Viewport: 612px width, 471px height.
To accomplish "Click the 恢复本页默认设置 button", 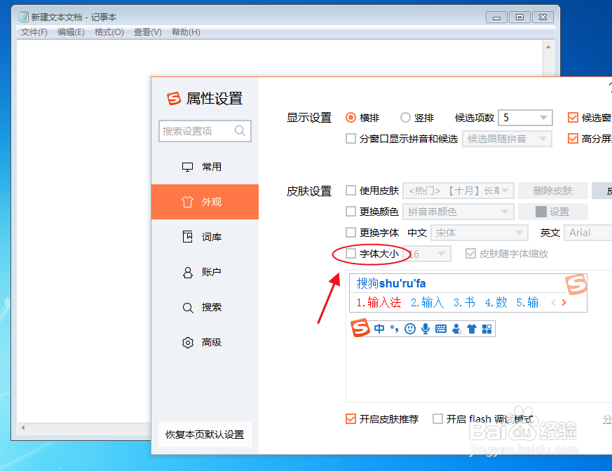I will [x=205, y=435].
